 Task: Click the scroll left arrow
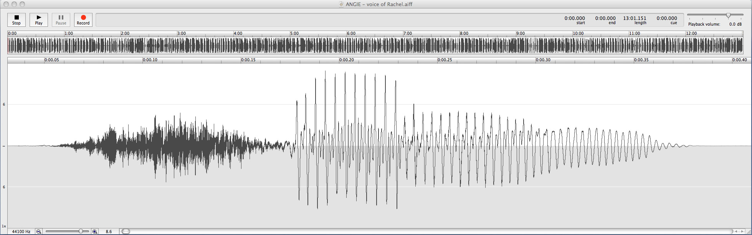pos(736,232)
